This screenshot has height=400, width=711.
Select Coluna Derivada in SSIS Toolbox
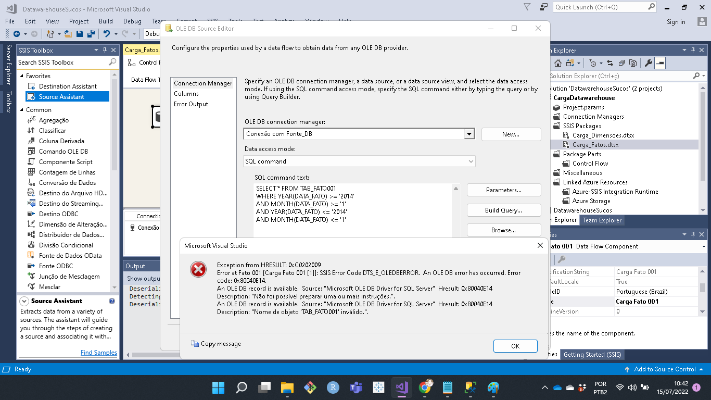(61, 141)
